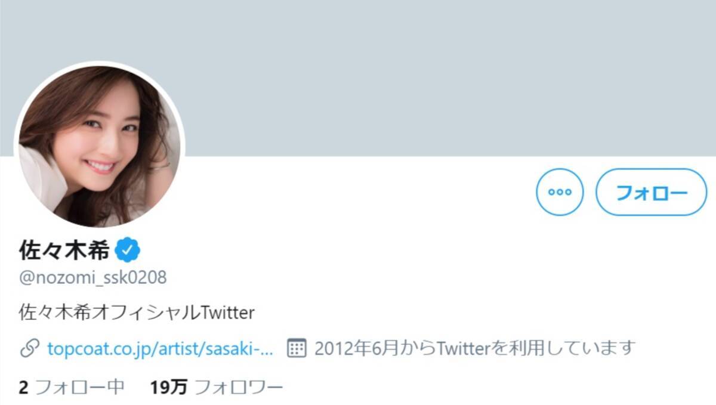Open topcoat.co.jp/artist/sasaki link

click(x=160, y=348)
